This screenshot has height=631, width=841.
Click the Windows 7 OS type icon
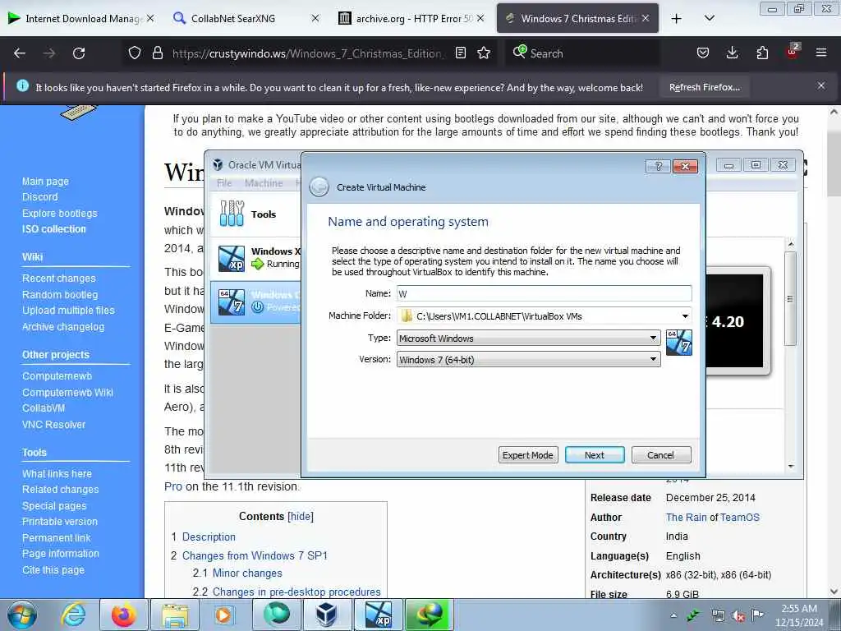tap(678, 343)
